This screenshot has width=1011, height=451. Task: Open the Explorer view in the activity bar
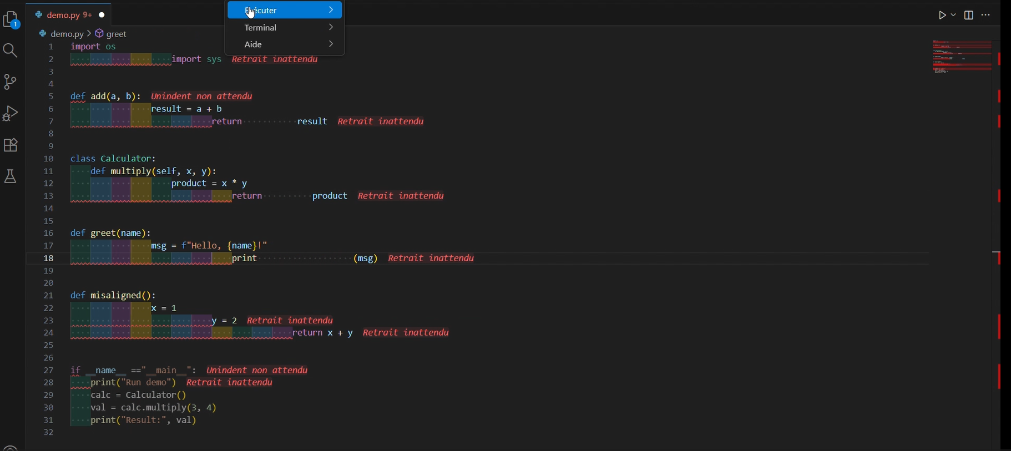click(11, 21)
